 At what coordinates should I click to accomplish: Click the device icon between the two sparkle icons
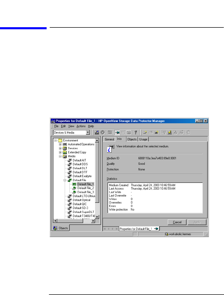point(151,132)
